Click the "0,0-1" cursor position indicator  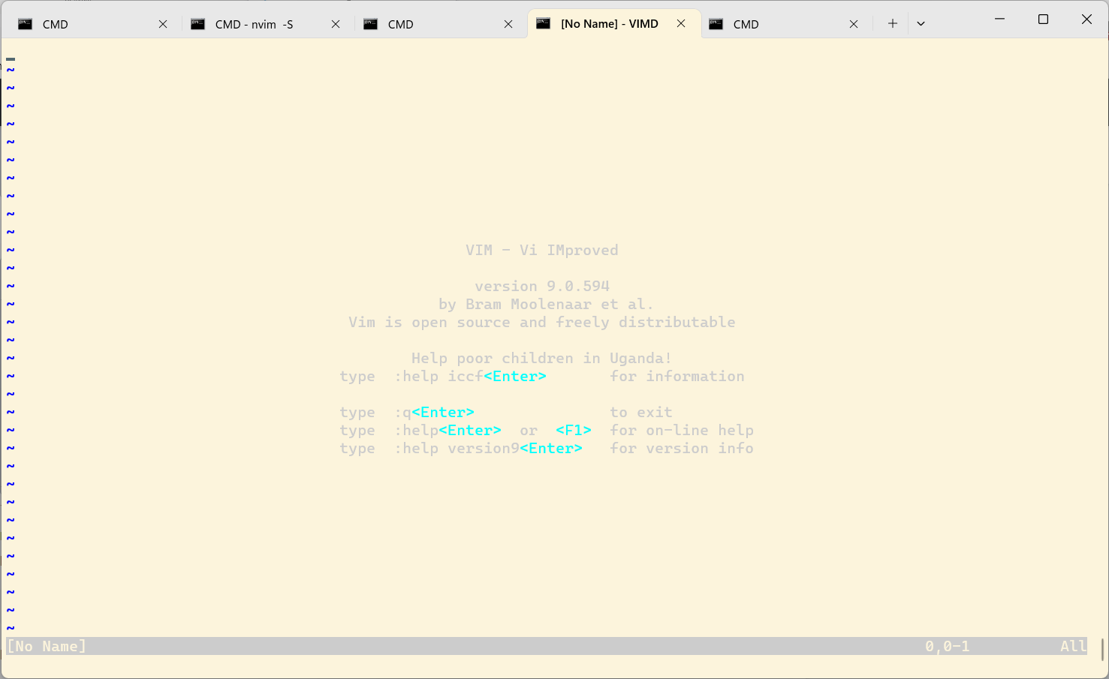coord(948,645)
